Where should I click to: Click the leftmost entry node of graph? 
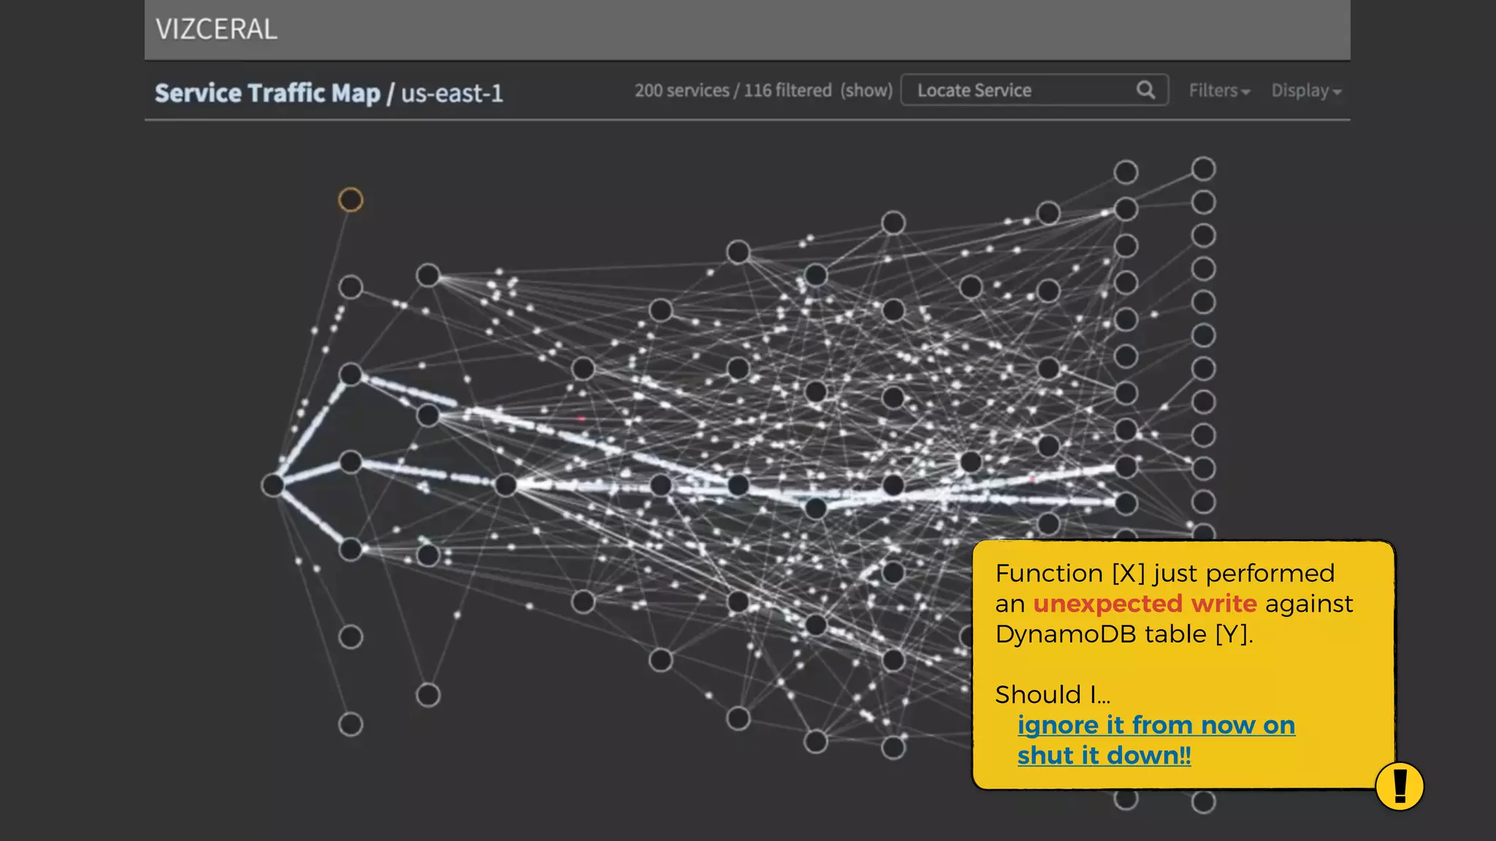272,485
